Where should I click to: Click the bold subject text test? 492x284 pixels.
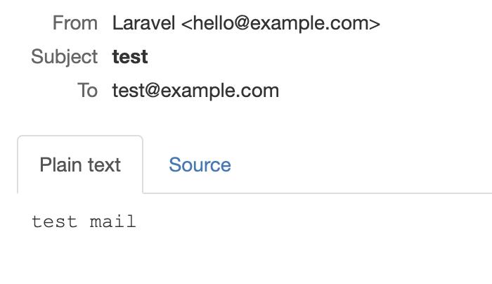coord(130,57)
